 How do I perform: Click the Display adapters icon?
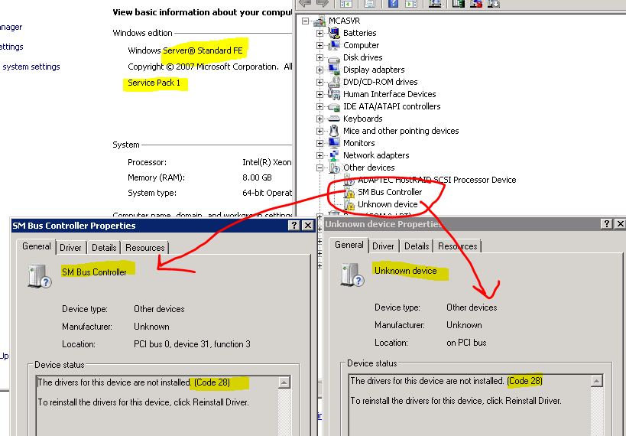tap(333, 69)
